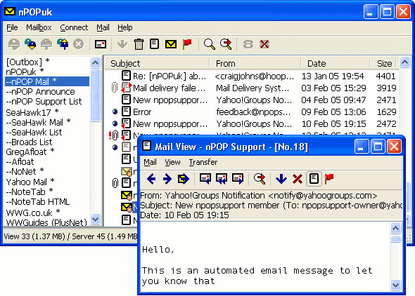Click the grey circular stop icon

point(79,44)
